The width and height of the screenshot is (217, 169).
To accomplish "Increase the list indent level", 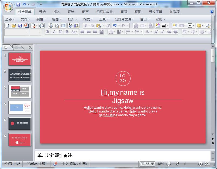I will coord(175,32).
